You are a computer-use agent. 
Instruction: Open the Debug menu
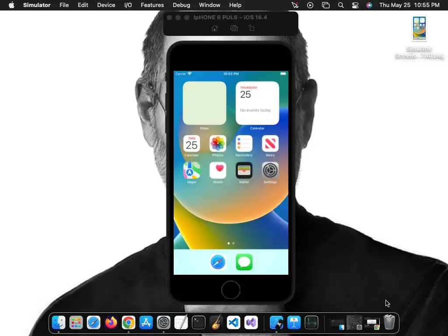(182, 5)
